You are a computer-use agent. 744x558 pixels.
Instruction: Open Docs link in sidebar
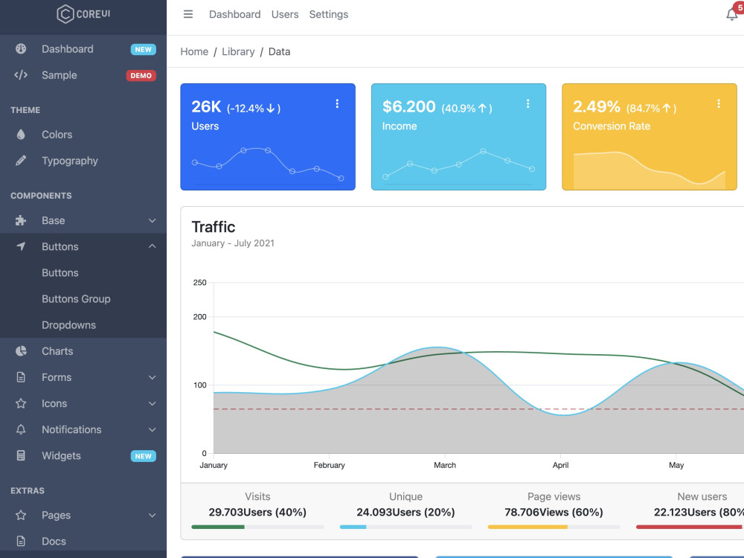[83, 541]
